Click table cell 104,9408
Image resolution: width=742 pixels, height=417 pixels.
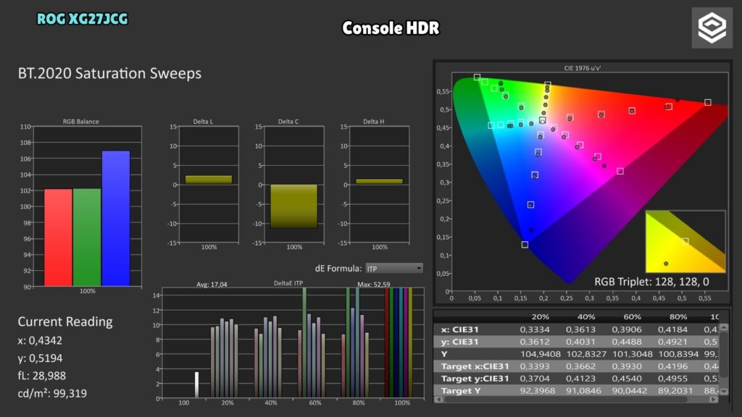541,354
